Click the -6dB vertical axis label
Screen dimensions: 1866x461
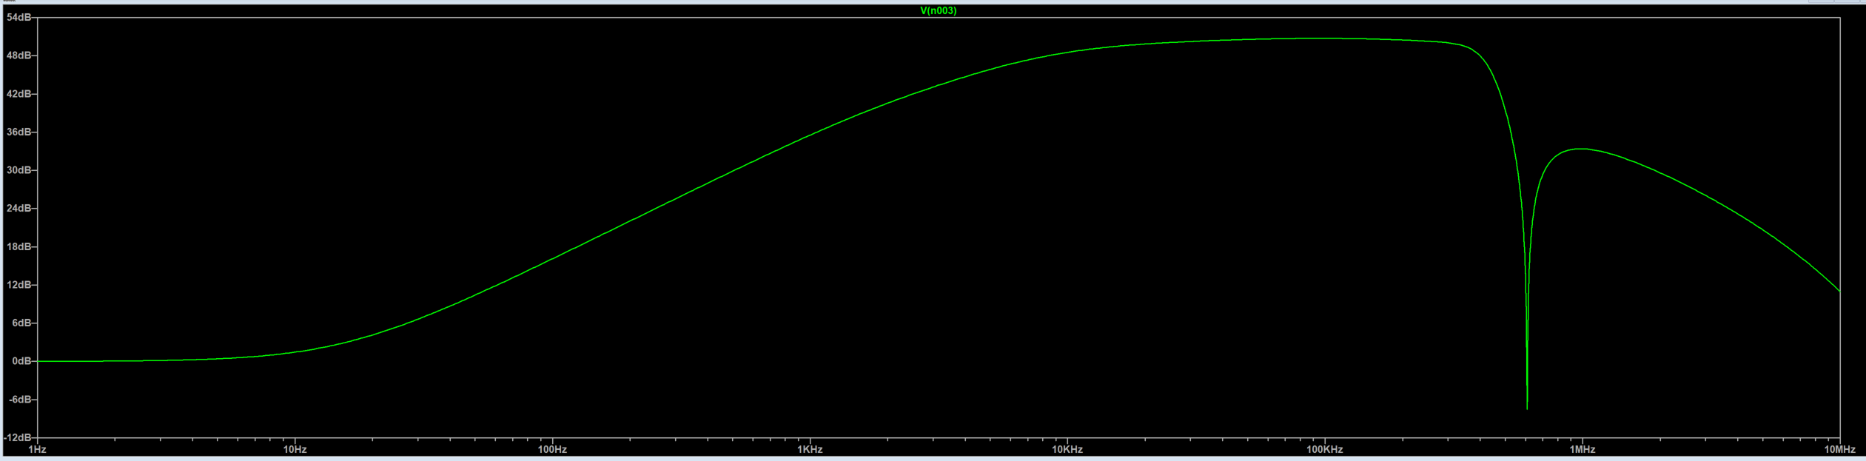pyautogui.click(x=19, y=400)
